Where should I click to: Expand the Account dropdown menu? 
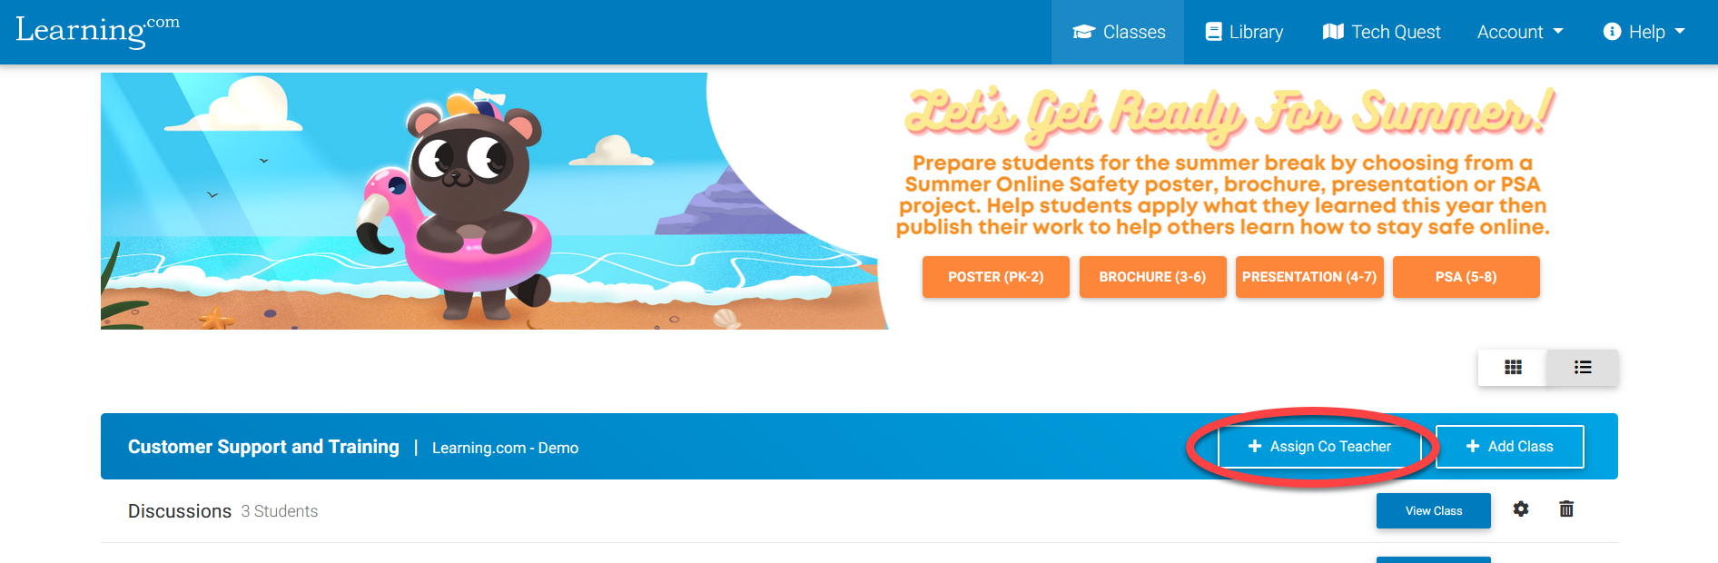pos(1520,32)
